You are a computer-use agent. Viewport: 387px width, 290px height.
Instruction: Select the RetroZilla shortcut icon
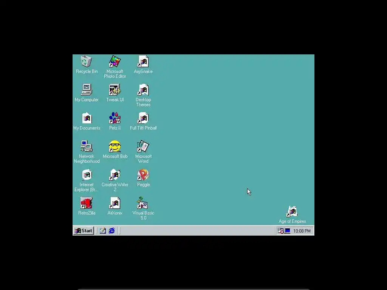[x=87, y=203]
